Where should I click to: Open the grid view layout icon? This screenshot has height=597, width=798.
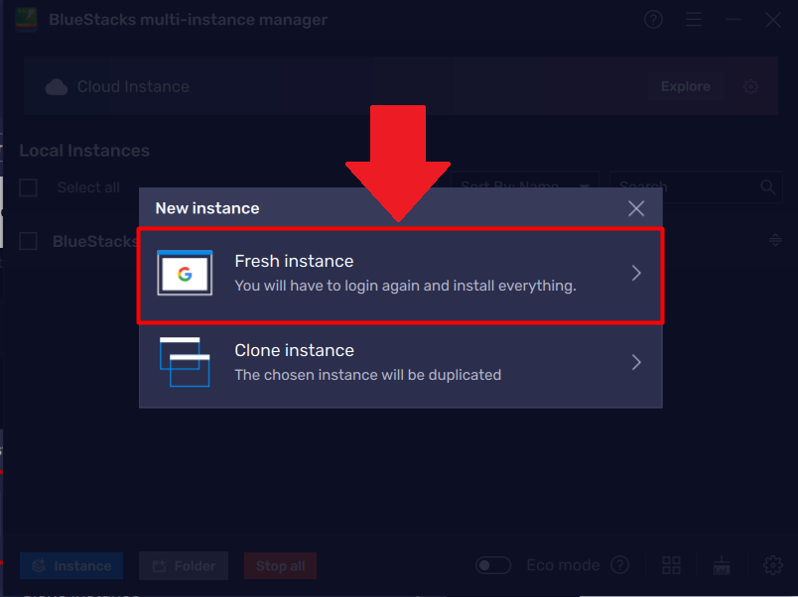pyautogui.click(x=671, y=565)
